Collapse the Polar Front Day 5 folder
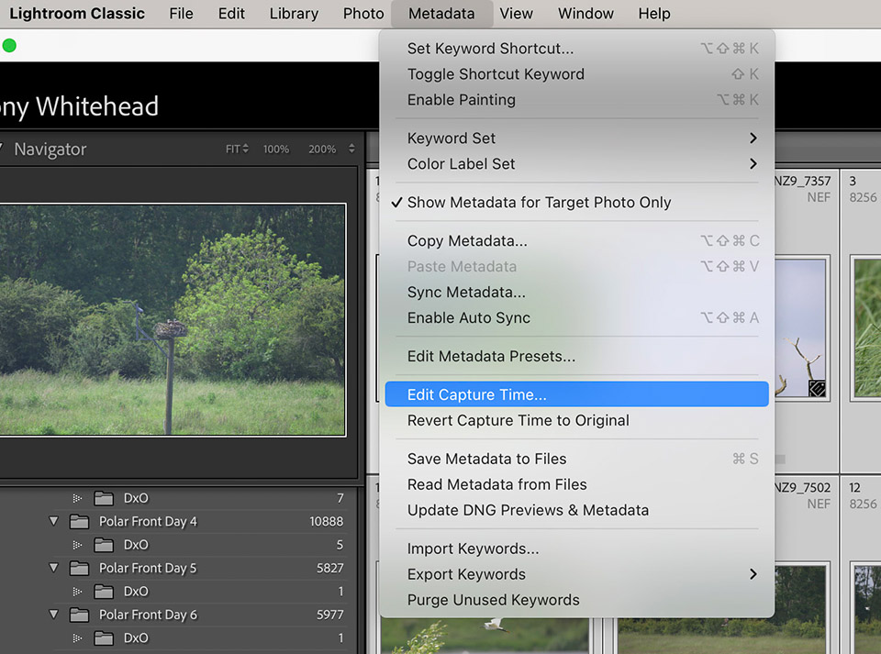 pos(54,568)
